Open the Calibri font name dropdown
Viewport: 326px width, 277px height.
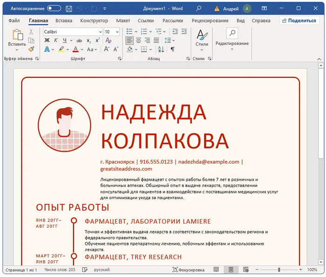click(100, 32)
